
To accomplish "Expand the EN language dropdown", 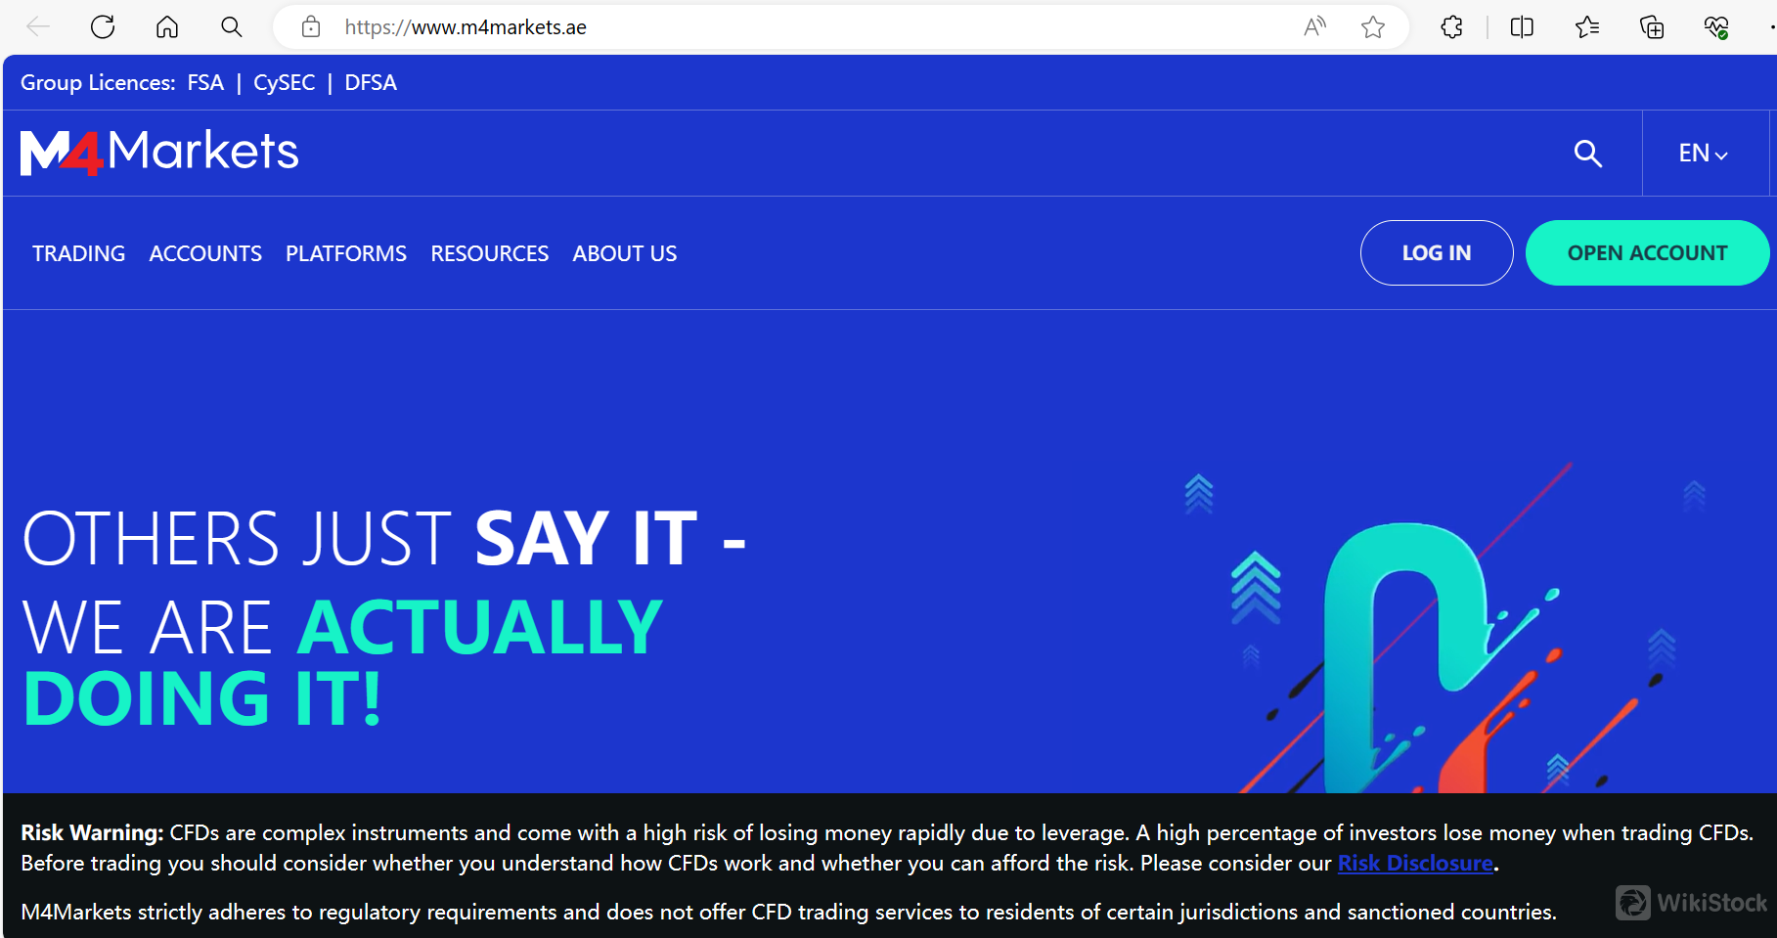I will pos(1703,154).
